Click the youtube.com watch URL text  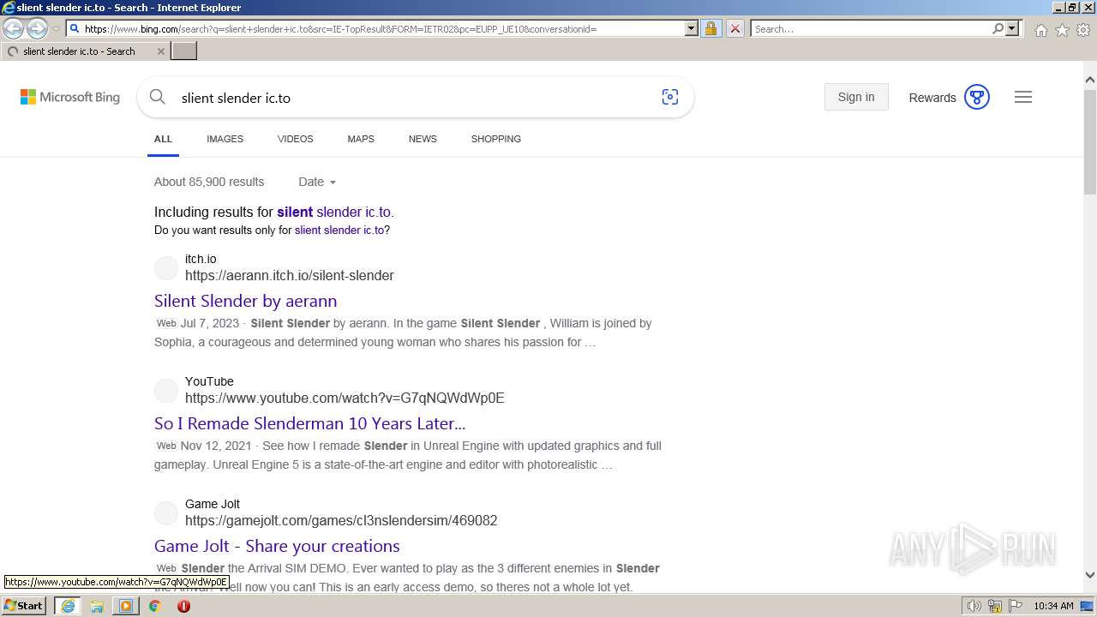coord(345,398)
